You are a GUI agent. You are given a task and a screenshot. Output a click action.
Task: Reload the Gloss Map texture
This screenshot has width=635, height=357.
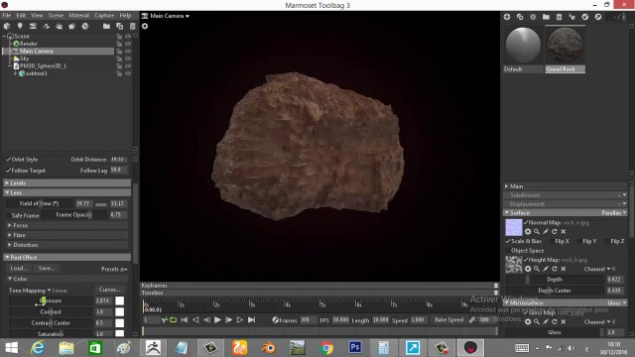click(555, 321)
